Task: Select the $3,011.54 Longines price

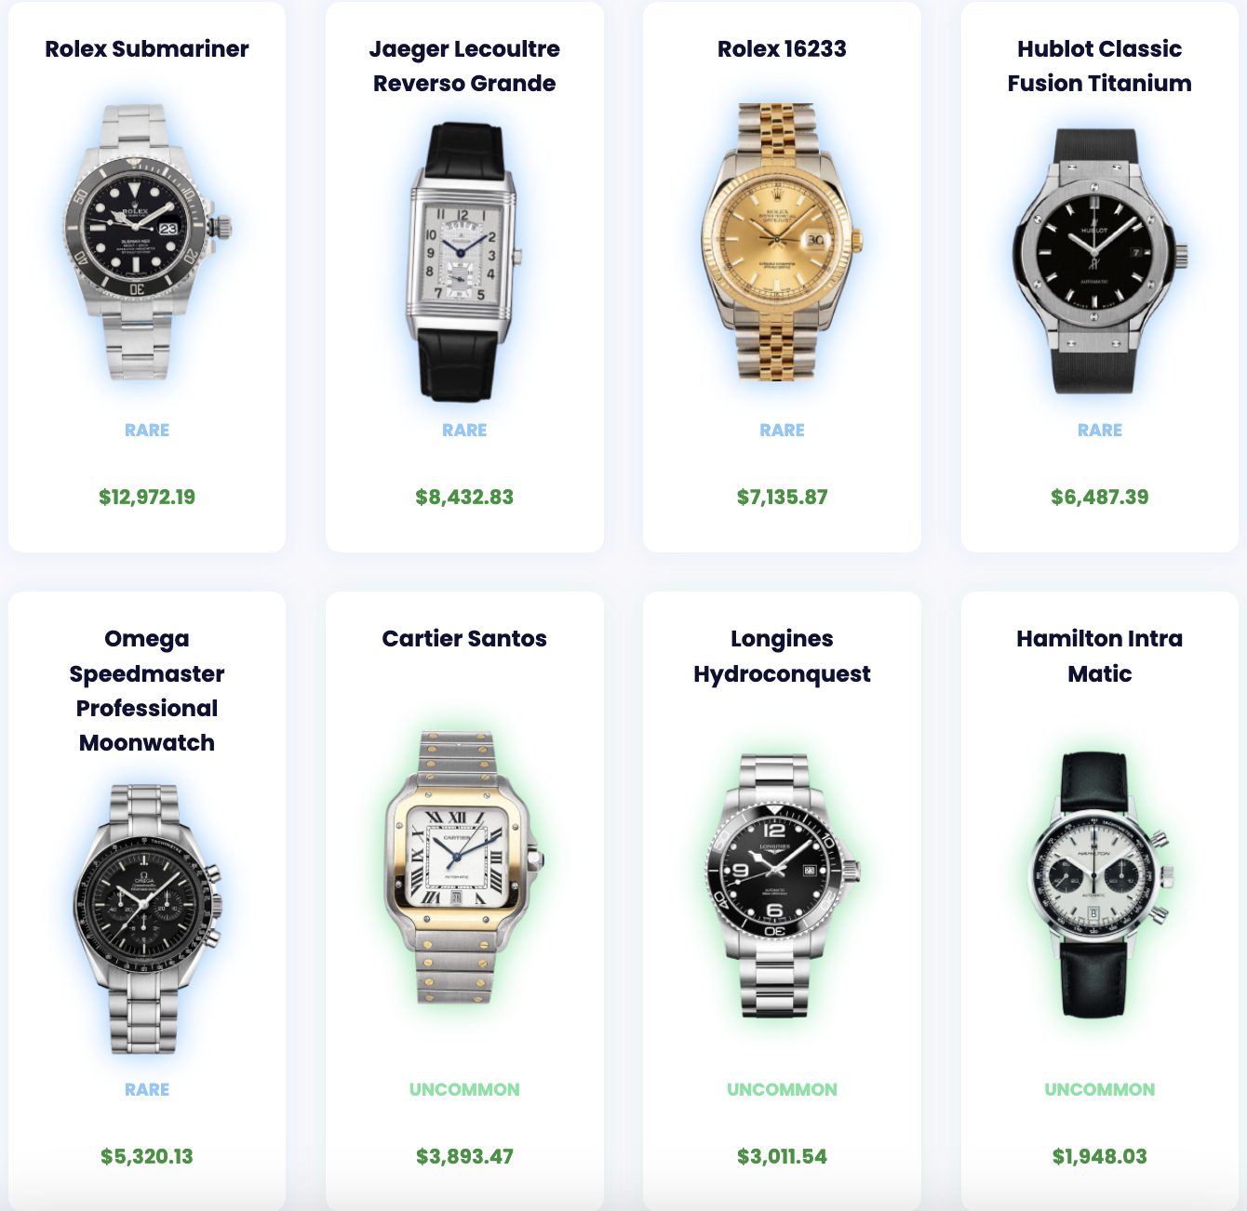Action: [782, 1156]
